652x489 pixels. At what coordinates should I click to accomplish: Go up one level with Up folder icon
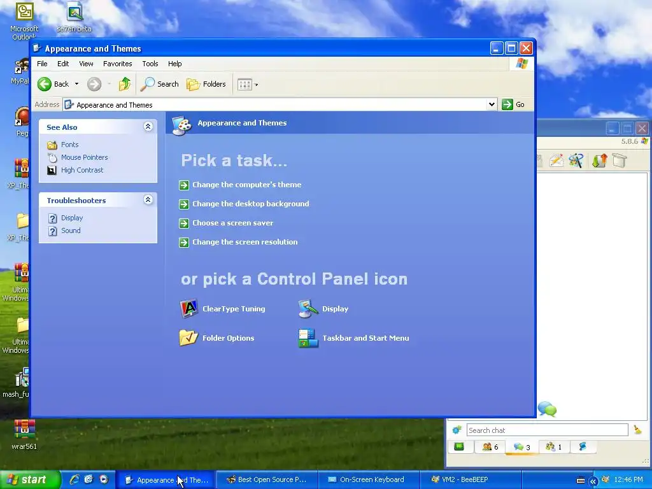point(124,84)
